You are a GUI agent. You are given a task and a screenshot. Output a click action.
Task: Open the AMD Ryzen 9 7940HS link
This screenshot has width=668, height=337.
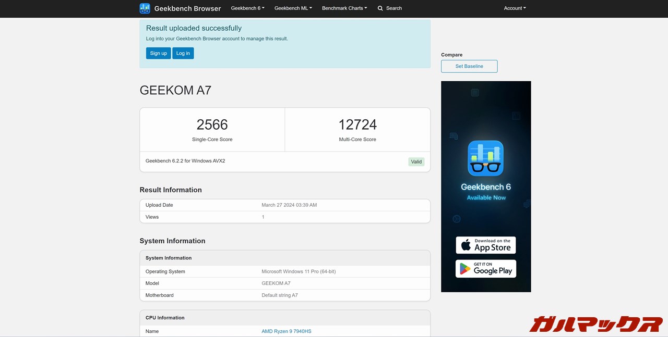(286, 331)
